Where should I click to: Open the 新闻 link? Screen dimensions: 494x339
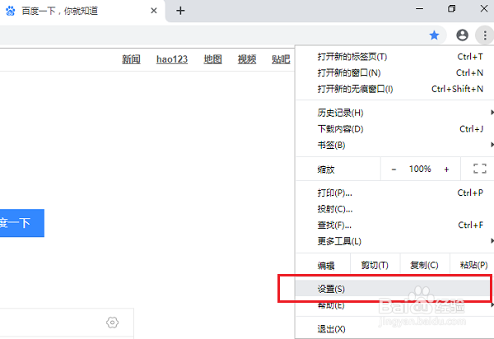[x=131, y=59]
